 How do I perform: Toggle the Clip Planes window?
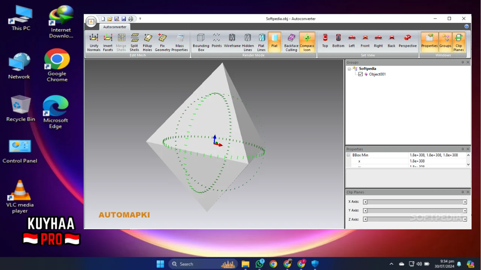(459, 42)
